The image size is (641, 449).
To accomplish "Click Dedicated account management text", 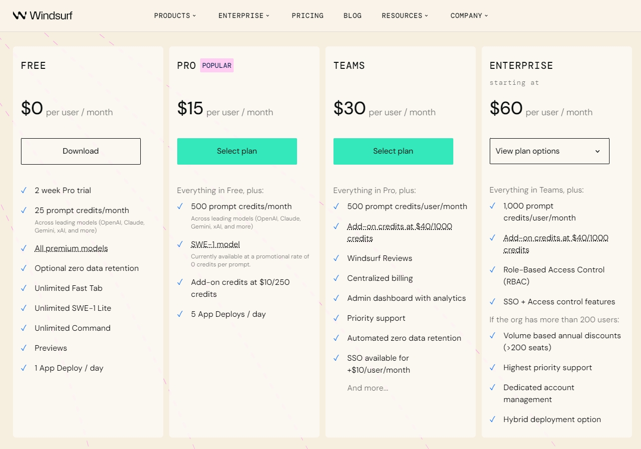I will (x=539, y=394).
